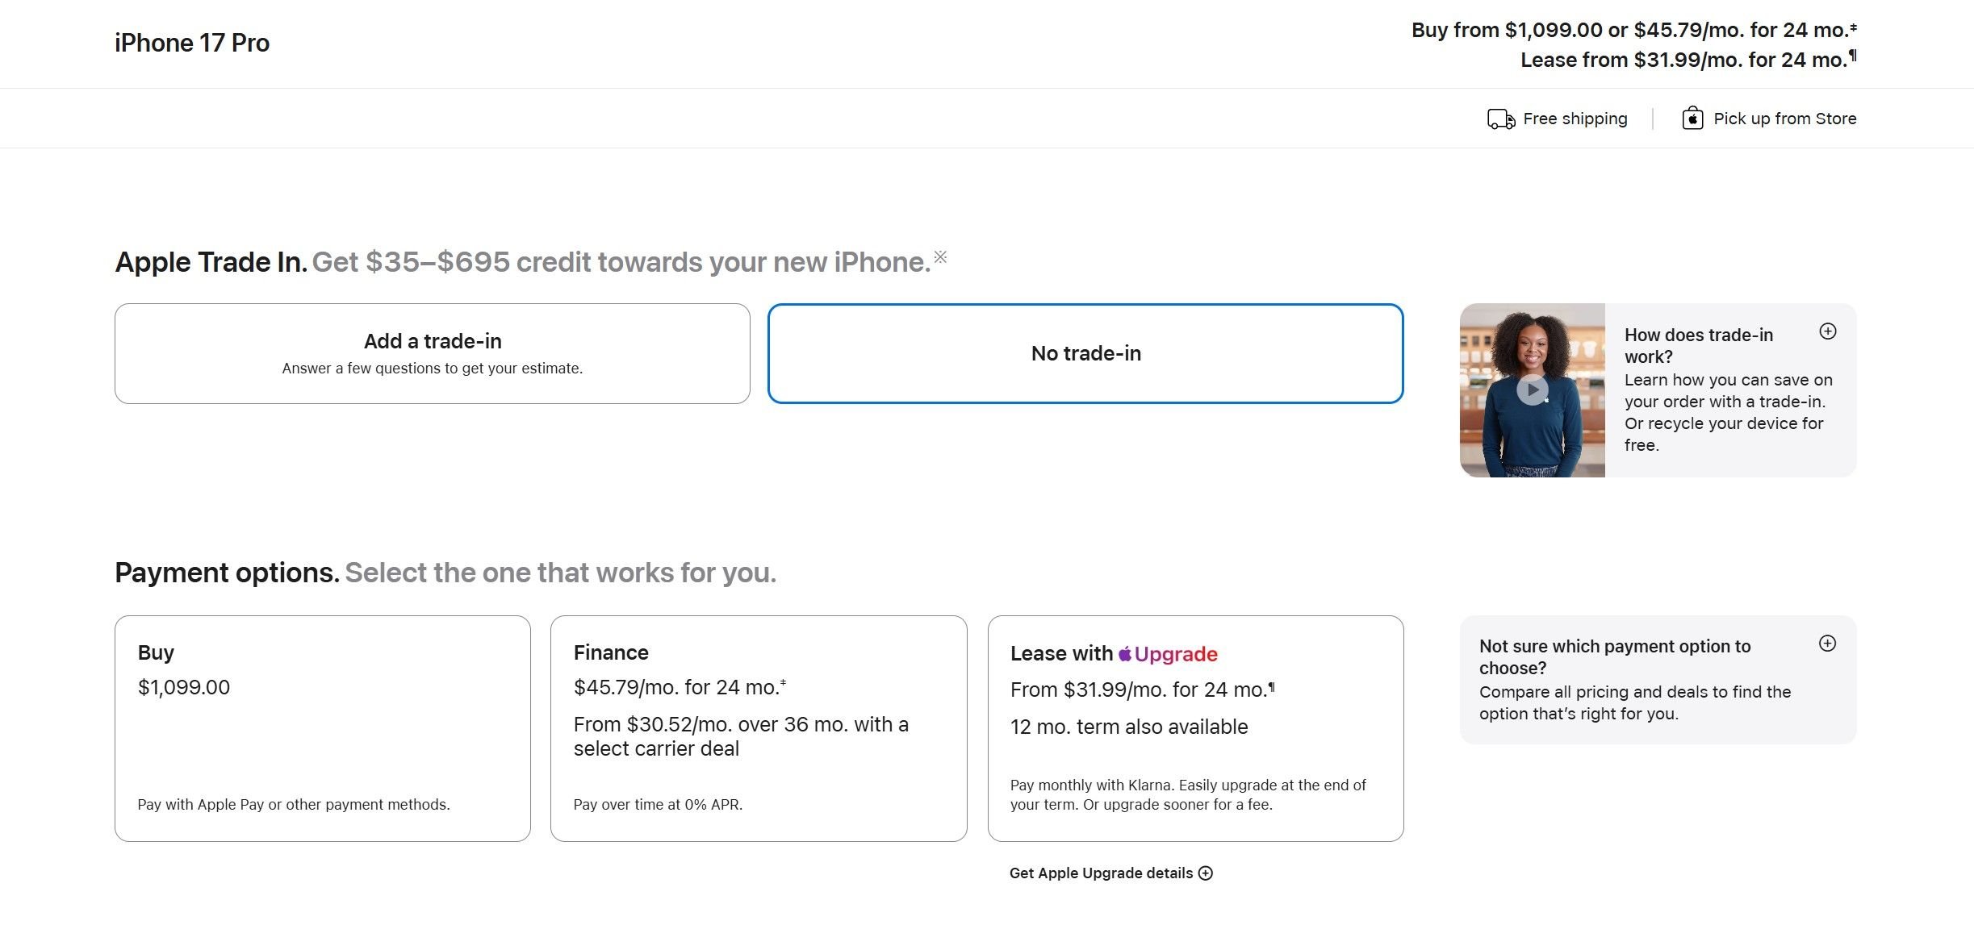Click the header Buy from price footnote marker
The height and width of the screenshot is (950, 1974).
point(1853,27)
